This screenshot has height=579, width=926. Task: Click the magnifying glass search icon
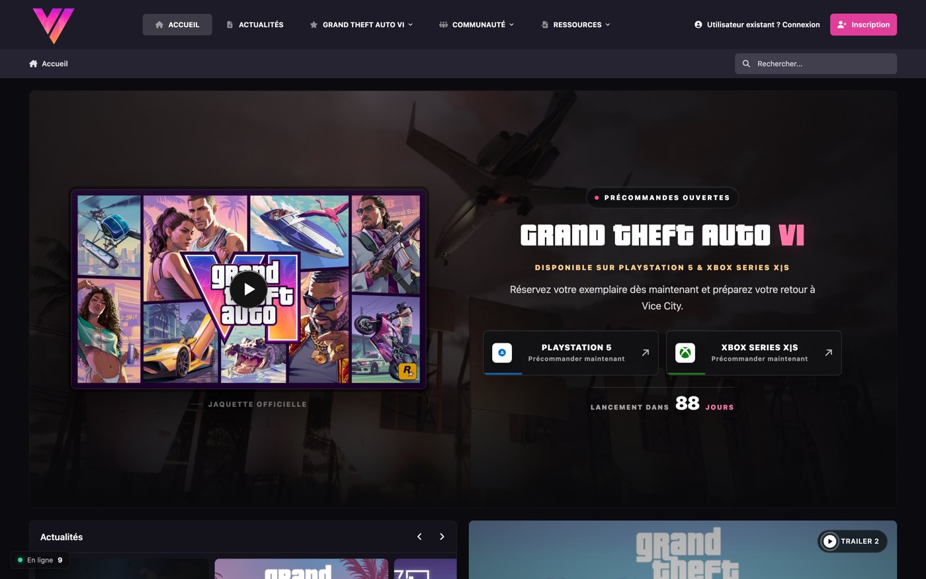746,64
